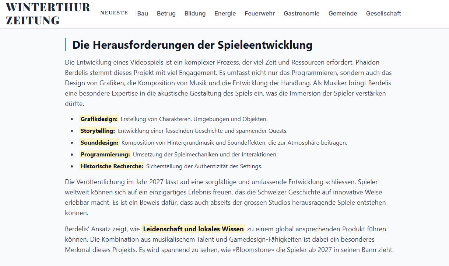The width and height of the screenshot is (449, 266).
Task: Click the text about fesselnden Geschichte und spannender Quests
Action: coord(203,131)
